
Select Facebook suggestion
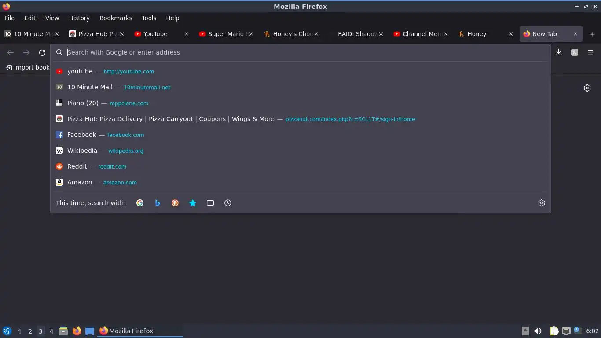pyautogui.click(x=300, y=135)
